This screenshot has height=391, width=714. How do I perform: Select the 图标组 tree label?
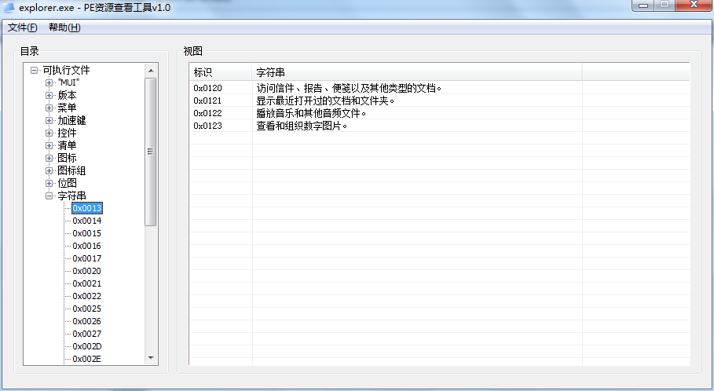pos(71,170)
